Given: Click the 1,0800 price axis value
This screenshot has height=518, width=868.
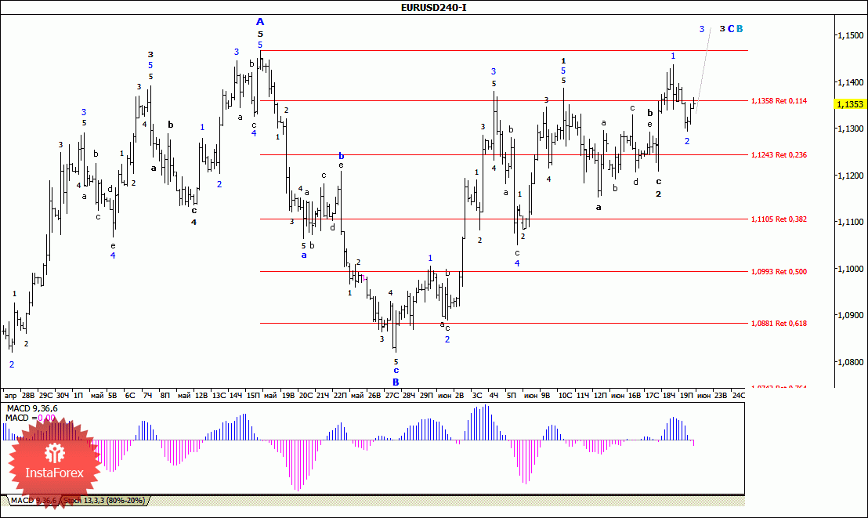Looking at the screenshot, I should point(850,362).
